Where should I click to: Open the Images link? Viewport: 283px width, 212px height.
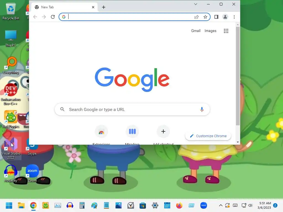click(210, 31)
